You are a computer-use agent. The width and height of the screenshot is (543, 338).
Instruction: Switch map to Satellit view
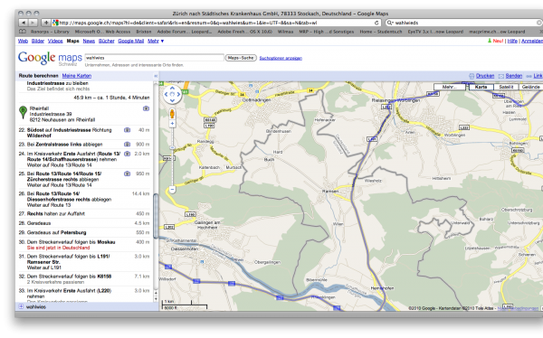point(506,87)
